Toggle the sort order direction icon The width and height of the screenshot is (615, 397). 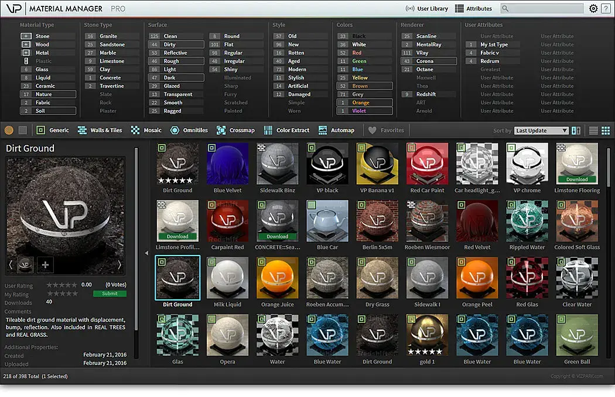(x=576, y=131)
